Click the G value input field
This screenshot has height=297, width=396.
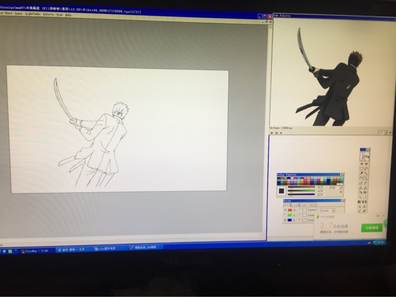click(x=322, y=191)
